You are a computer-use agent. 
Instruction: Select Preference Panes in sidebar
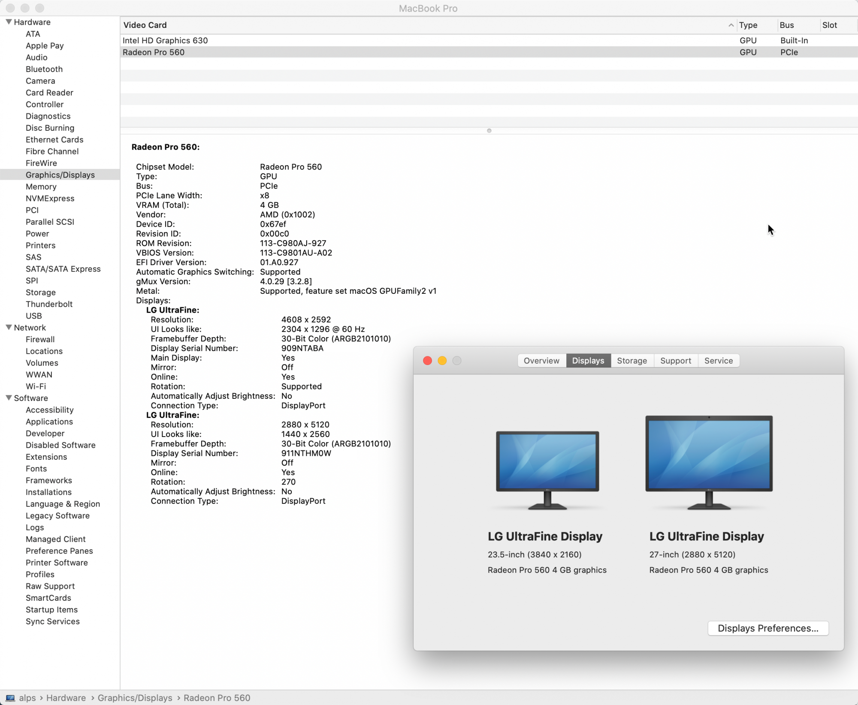59,551
